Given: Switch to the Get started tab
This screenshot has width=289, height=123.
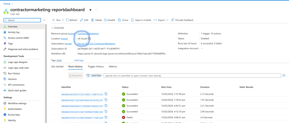Looking at the screenshot, I should 57,67.
